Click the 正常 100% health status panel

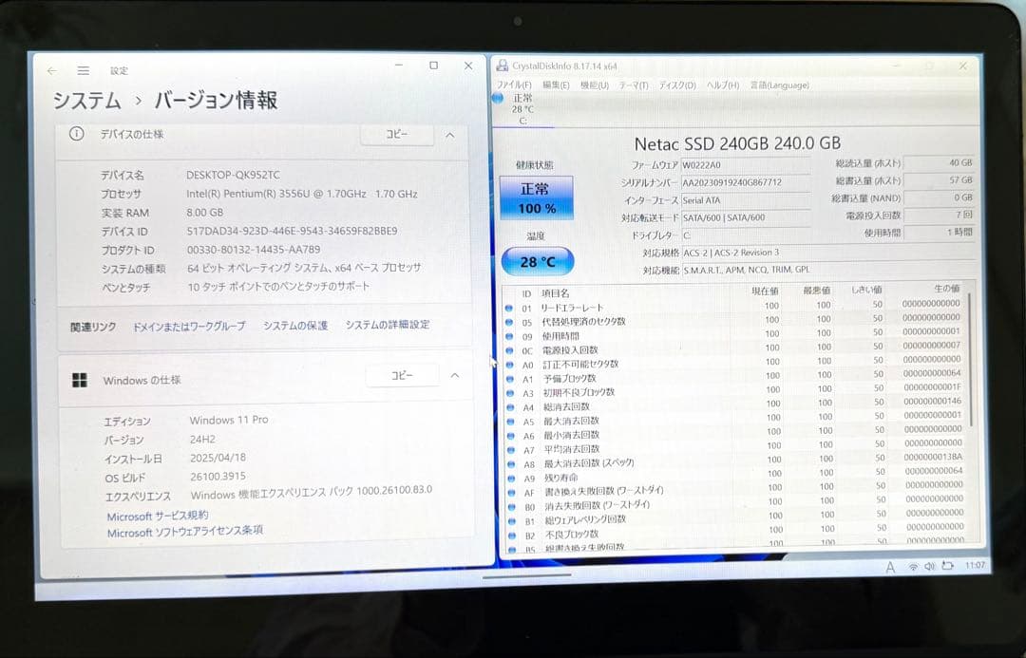tap(537, 198)
